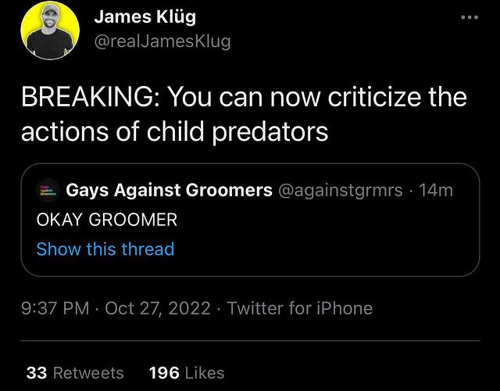Open the quoted tweet's 14m timestamp

(x=436, y=190)
